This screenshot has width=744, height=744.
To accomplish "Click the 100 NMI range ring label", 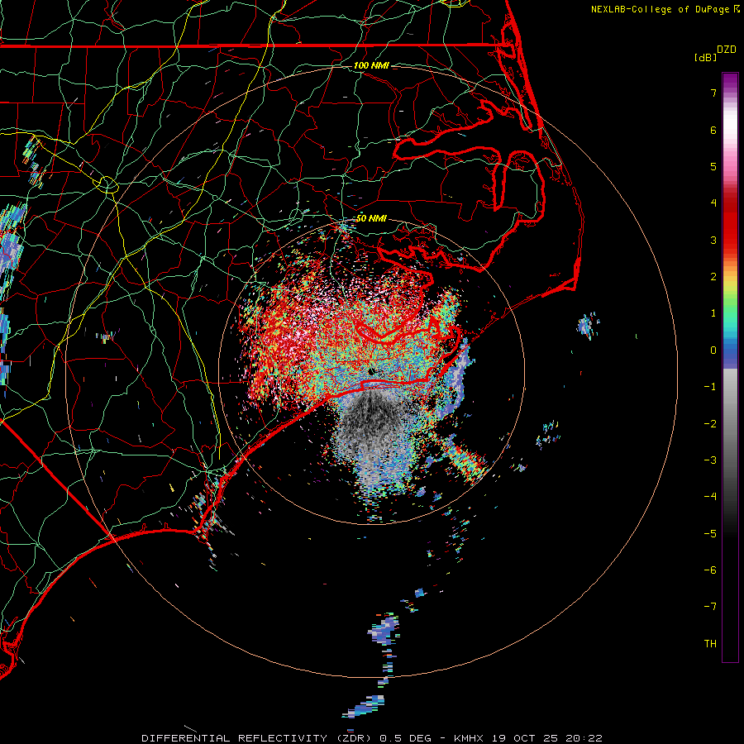I will click(371, 65).
